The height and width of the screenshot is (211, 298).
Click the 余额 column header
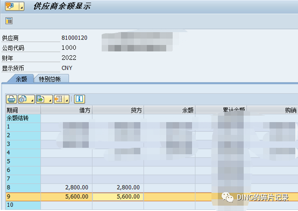(169, 110)
